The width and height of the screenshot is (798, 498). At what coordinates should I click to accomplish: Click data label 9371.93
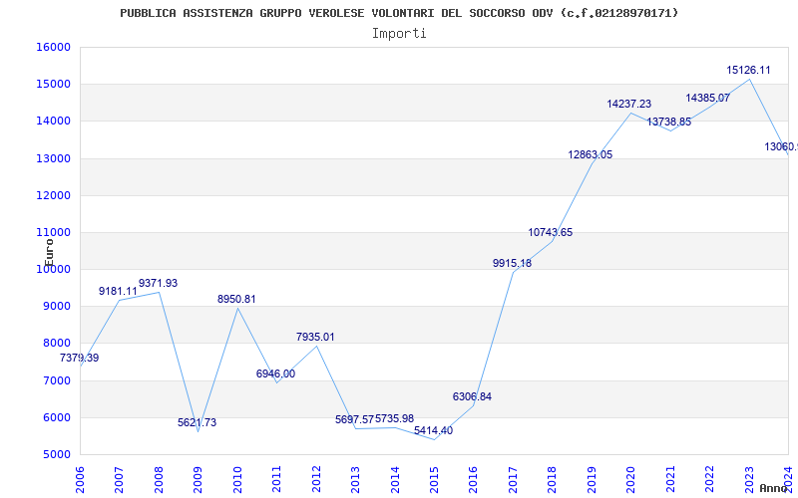159,283
